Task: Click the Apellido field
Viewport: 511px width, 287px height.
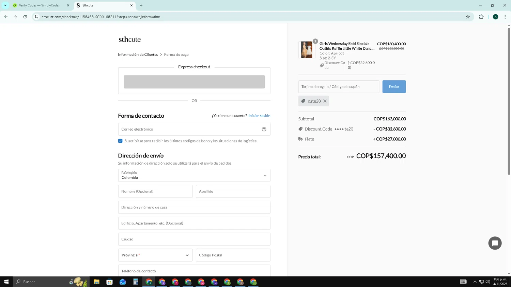Action: coord(233,191)
